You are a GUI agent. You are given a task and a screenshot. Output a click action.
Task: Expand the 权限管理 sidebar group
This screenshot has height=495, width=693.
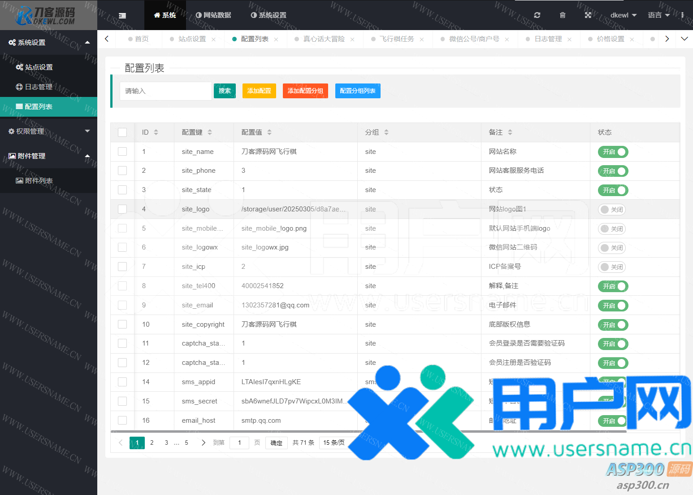pos(48,131)
